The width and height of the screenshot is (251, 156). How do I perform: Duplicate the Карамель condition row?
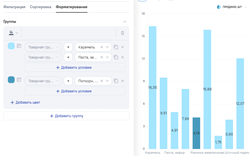pos(116,47)
